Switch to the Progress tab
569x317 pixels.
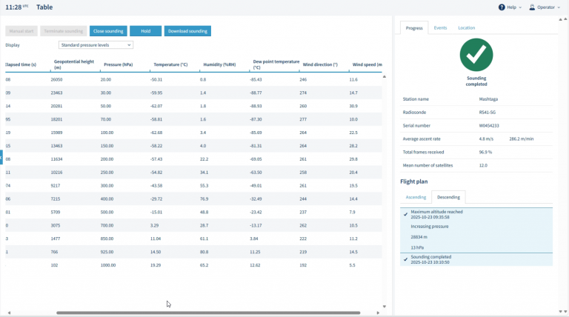[x=414, y=28]
